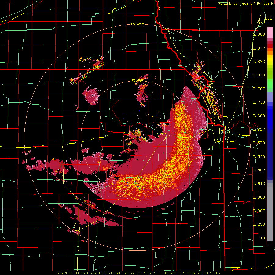Select the 0.520 legend value
This screenshot has width=275, height=275.
[259, 157]
